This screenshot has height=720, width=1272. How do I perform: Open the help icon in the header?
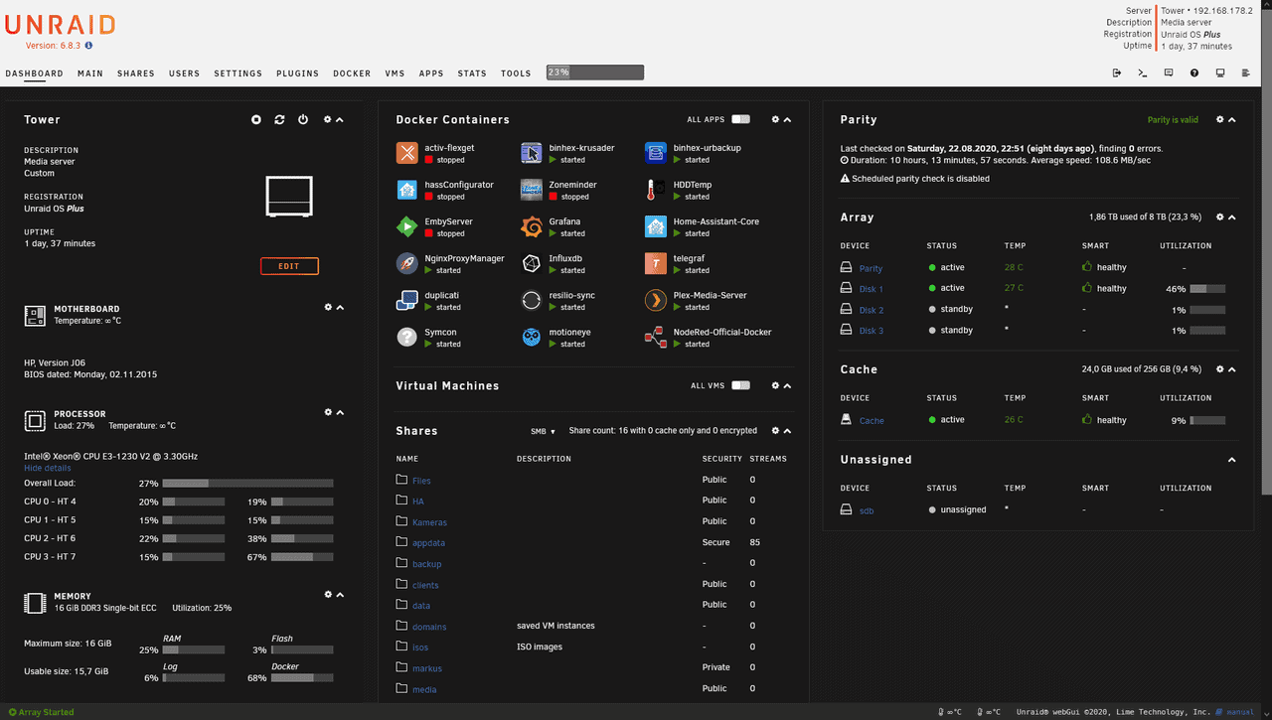click(1193, 72)
